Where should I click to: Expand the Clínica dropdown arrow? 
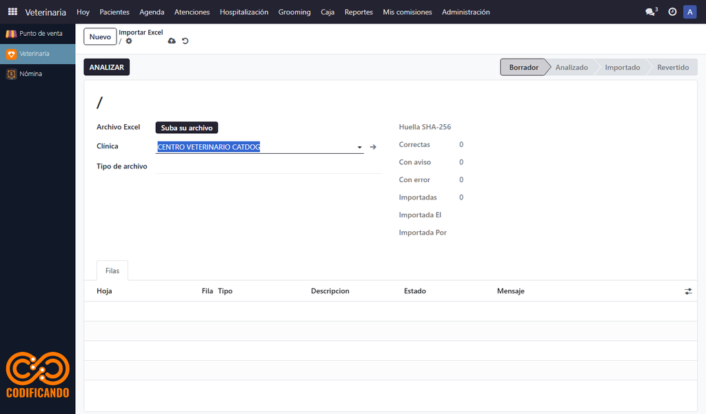(359, 147)
